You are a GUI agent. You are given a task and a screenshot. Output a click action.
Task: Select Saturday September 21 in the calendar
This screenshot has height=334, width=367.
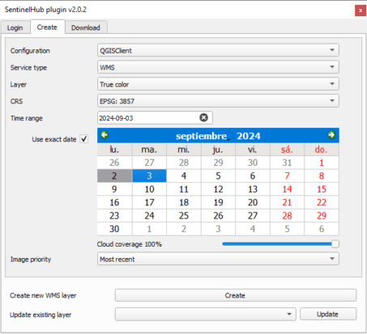coord(287,202)
